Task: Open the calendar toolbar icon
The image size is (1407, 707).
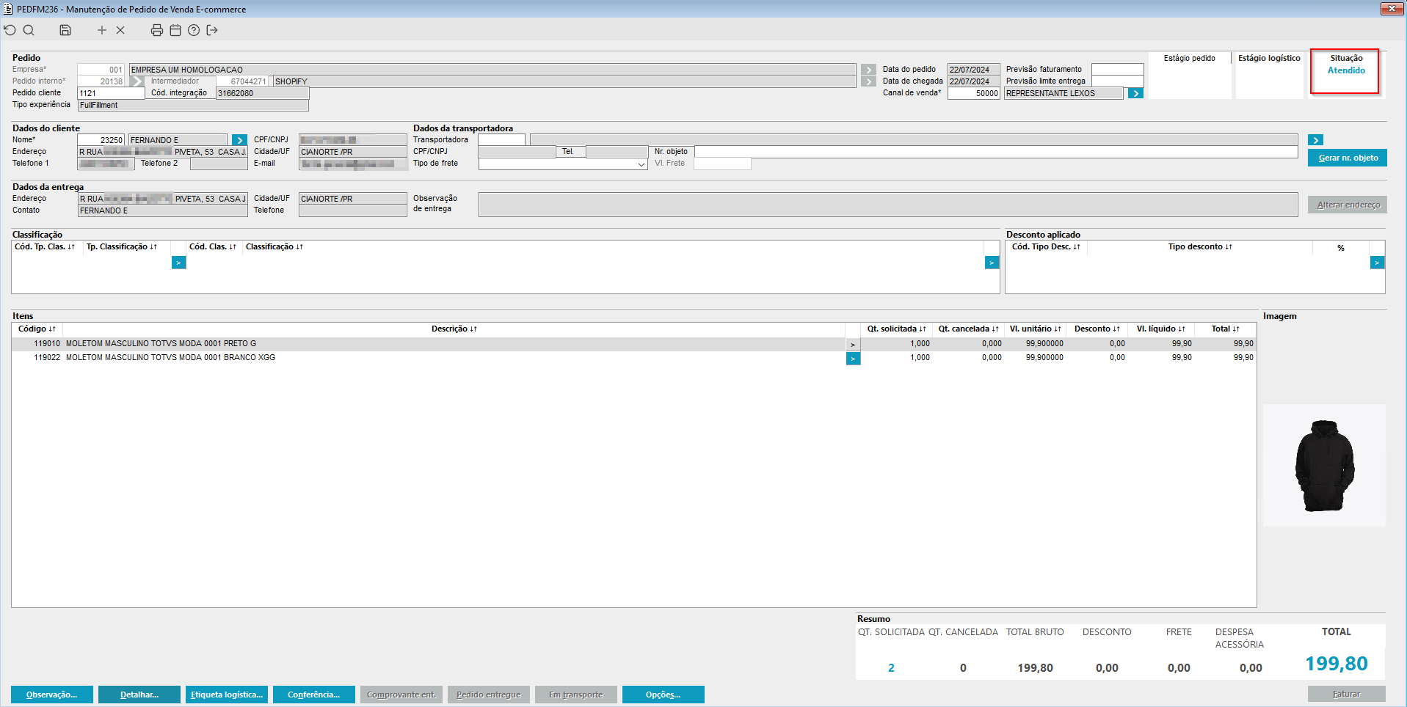Action: click(x=175, y=30)
